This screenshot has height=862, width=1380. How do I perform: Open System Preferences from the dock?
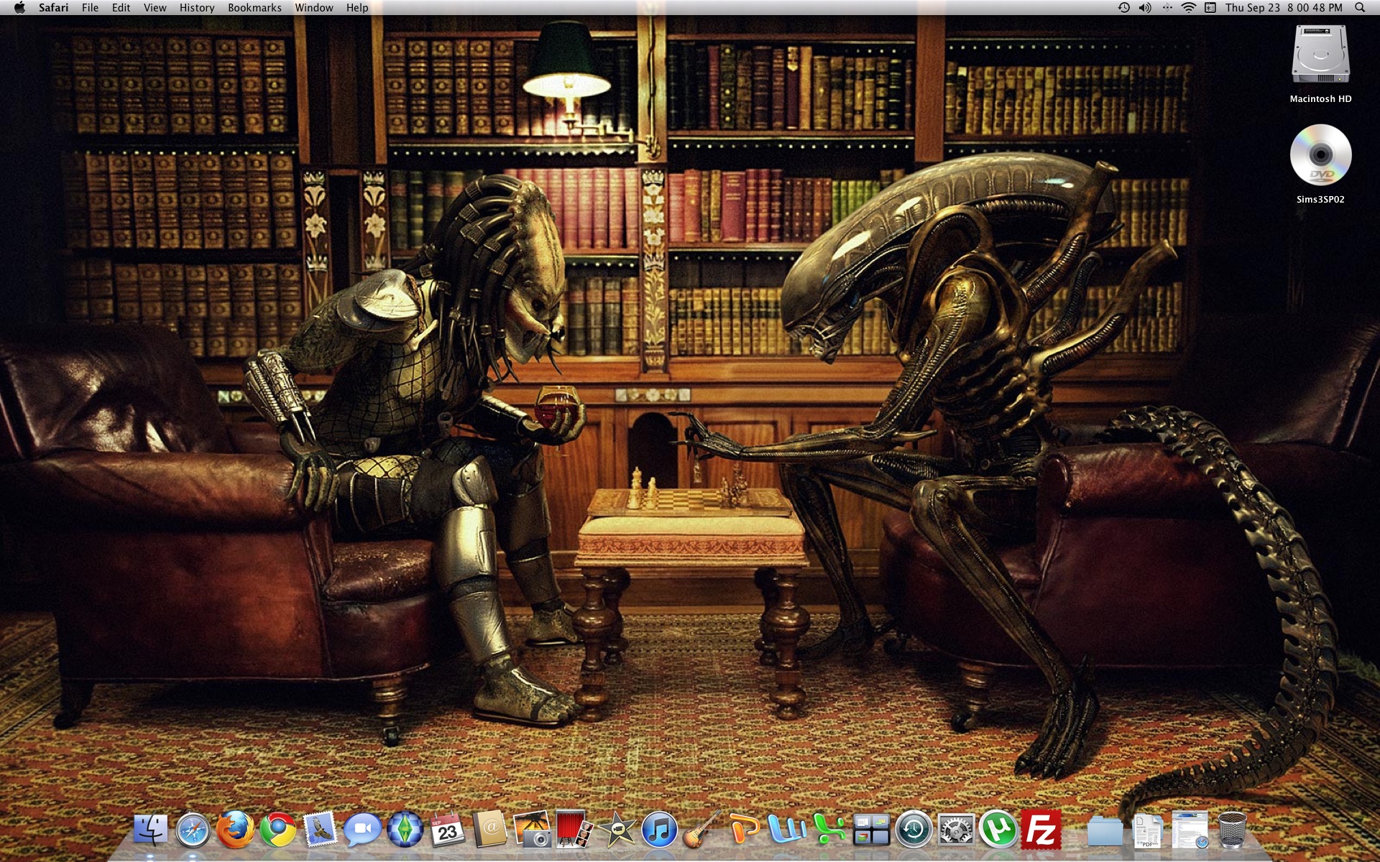pos(956,830)
